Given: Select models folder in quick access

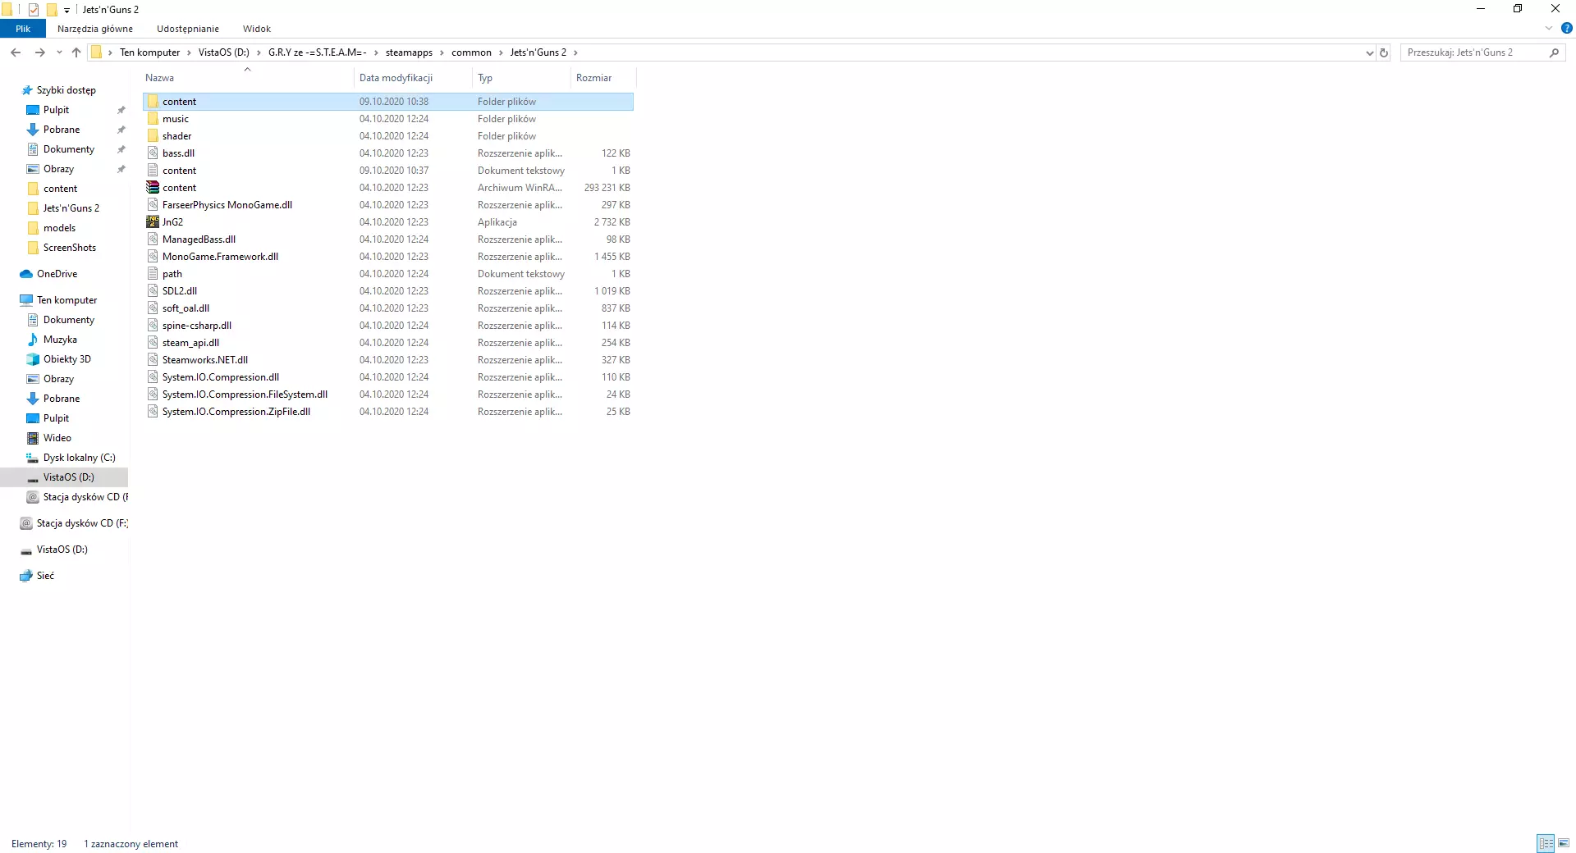Looking at the screenshot, I should click(59, 228).
